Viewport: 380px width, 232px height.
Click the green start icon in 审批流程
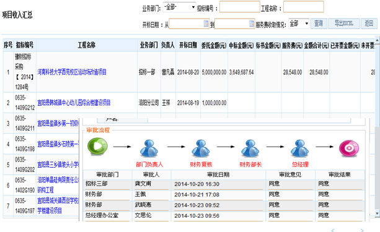(97, 147)
